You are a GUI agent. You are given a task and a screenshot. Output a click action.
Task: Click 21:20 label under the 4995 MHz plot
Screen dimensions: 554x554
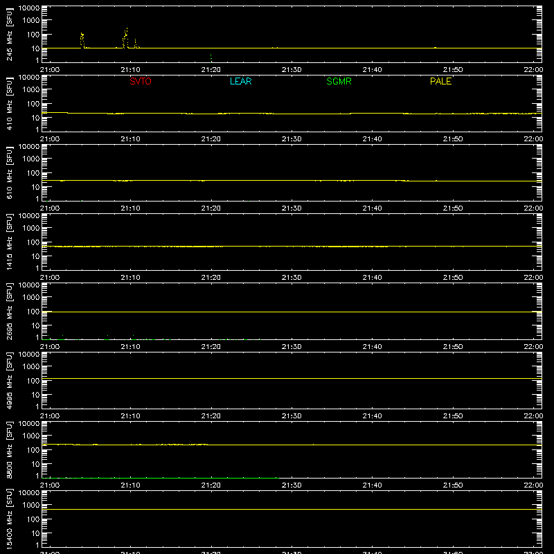point(211,416)
